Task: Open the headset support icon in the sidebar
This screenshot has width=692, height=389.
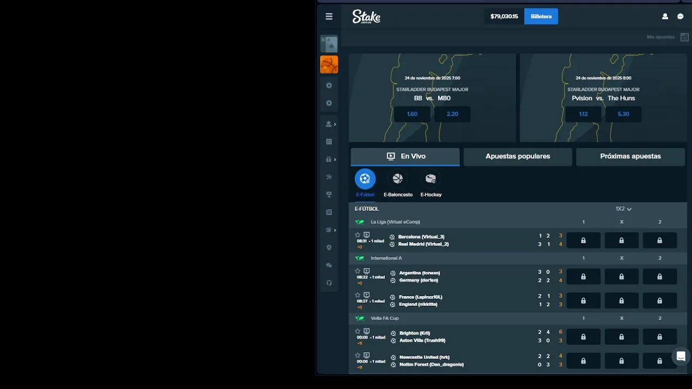Action: pos(329,283)
